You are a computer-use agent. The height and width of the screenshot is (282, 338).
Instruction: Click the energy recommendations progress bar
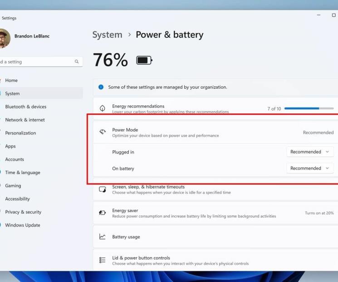pyautogui.click(x=309, y=108)
